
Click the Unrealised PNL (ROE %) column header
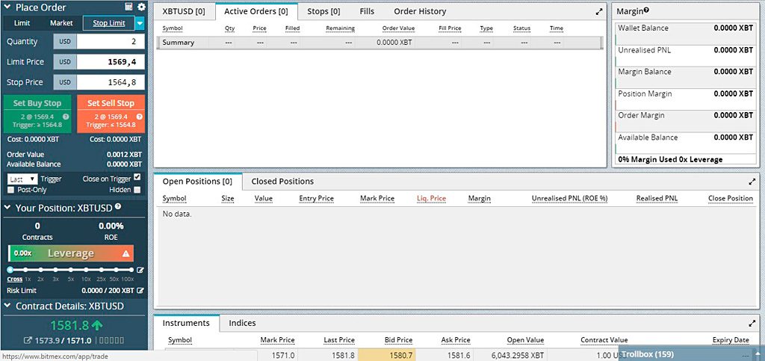(569, 199)
